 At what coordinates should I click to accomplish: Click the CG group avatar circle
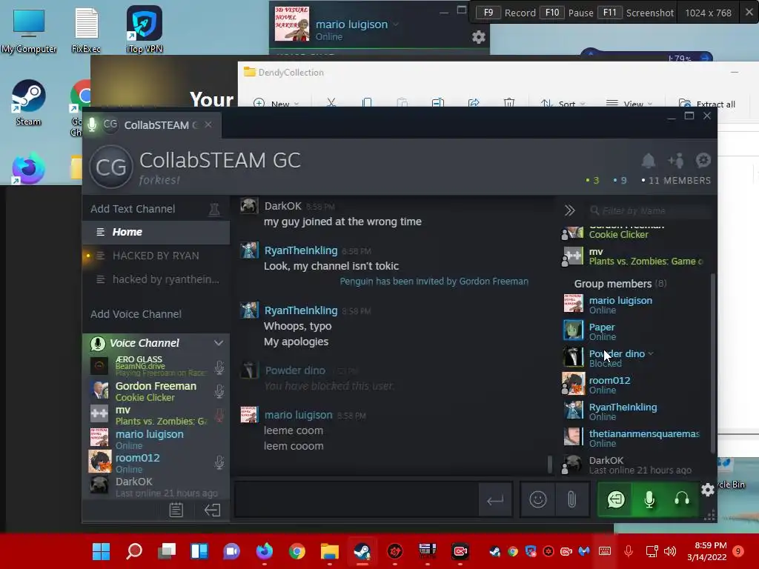click(111, 167)
